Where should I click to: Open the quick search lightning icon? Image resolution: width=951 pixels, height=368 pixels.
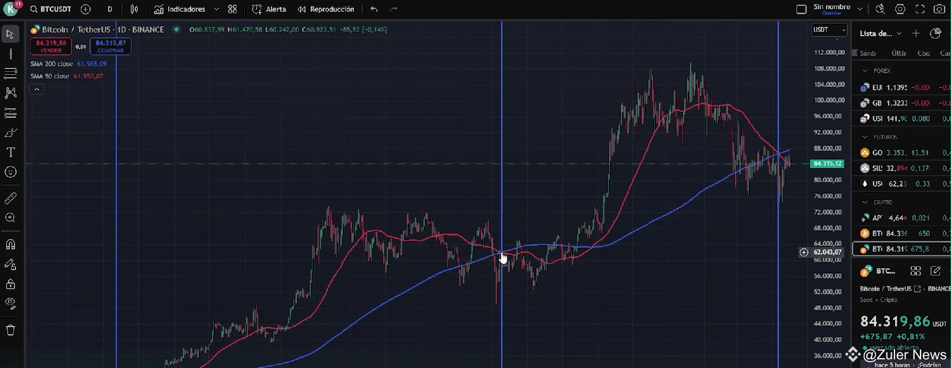[x=880, y=9]
